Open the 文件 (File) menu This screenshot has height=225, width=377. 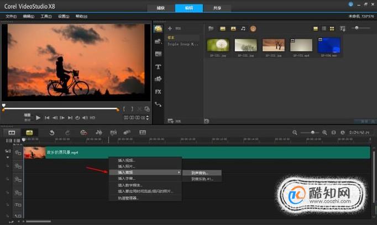11,17
